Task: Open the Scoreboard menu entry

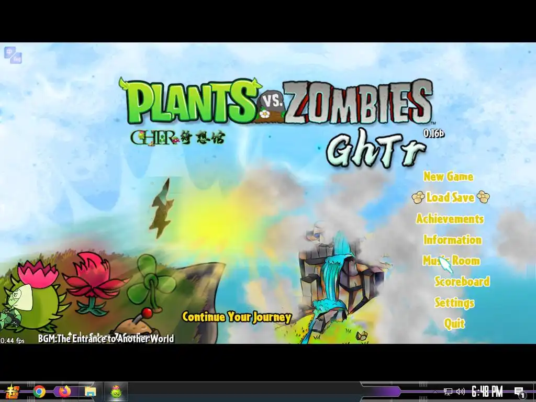Action: coord(462,281)
